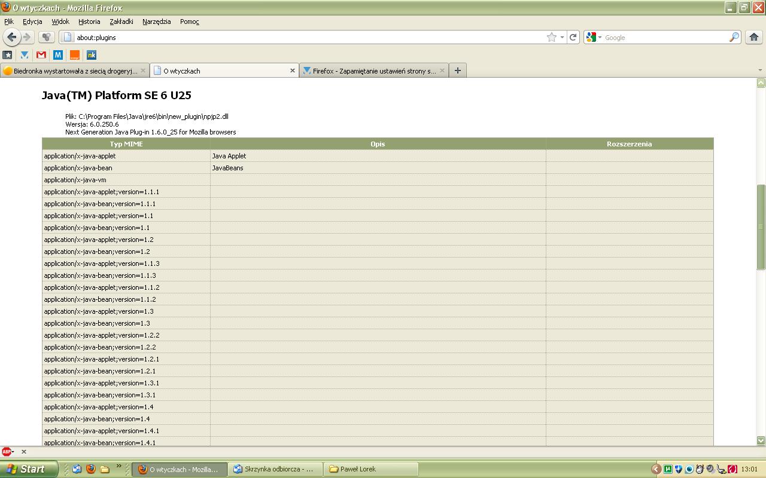Screen dimensions: 766x478
Task: Click O wtyczkach Mozilla taskbar button
Action: (x=180, y=469)
